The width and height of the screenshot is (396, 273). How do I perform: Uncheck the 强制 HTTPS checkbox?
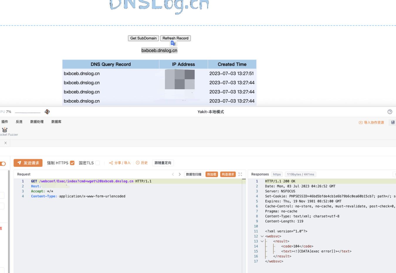(72, 163)
